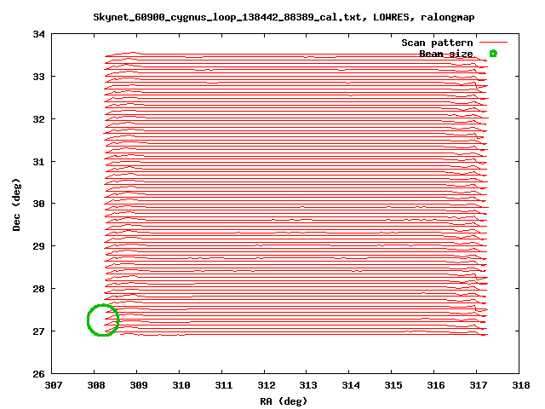
Task: Select the 'Beam size' legend label
Action: tap(446, 54)
